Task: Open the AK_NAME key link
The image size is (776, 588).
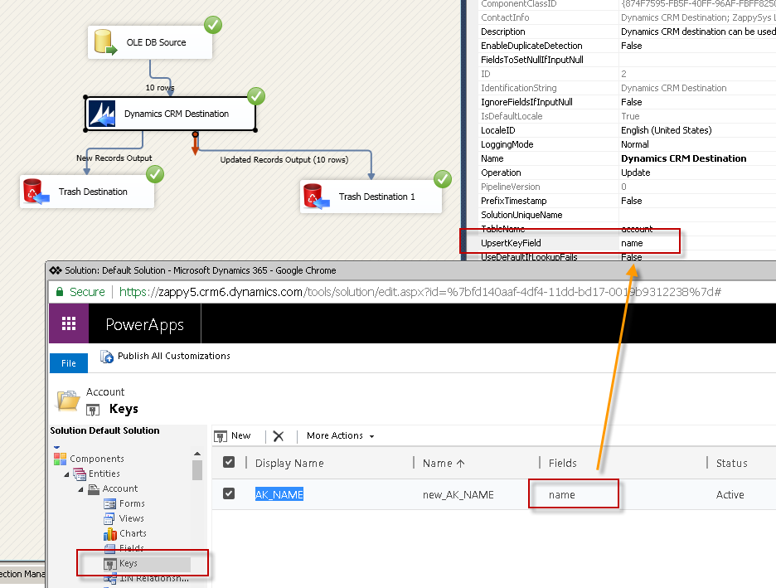Action: 279,494
